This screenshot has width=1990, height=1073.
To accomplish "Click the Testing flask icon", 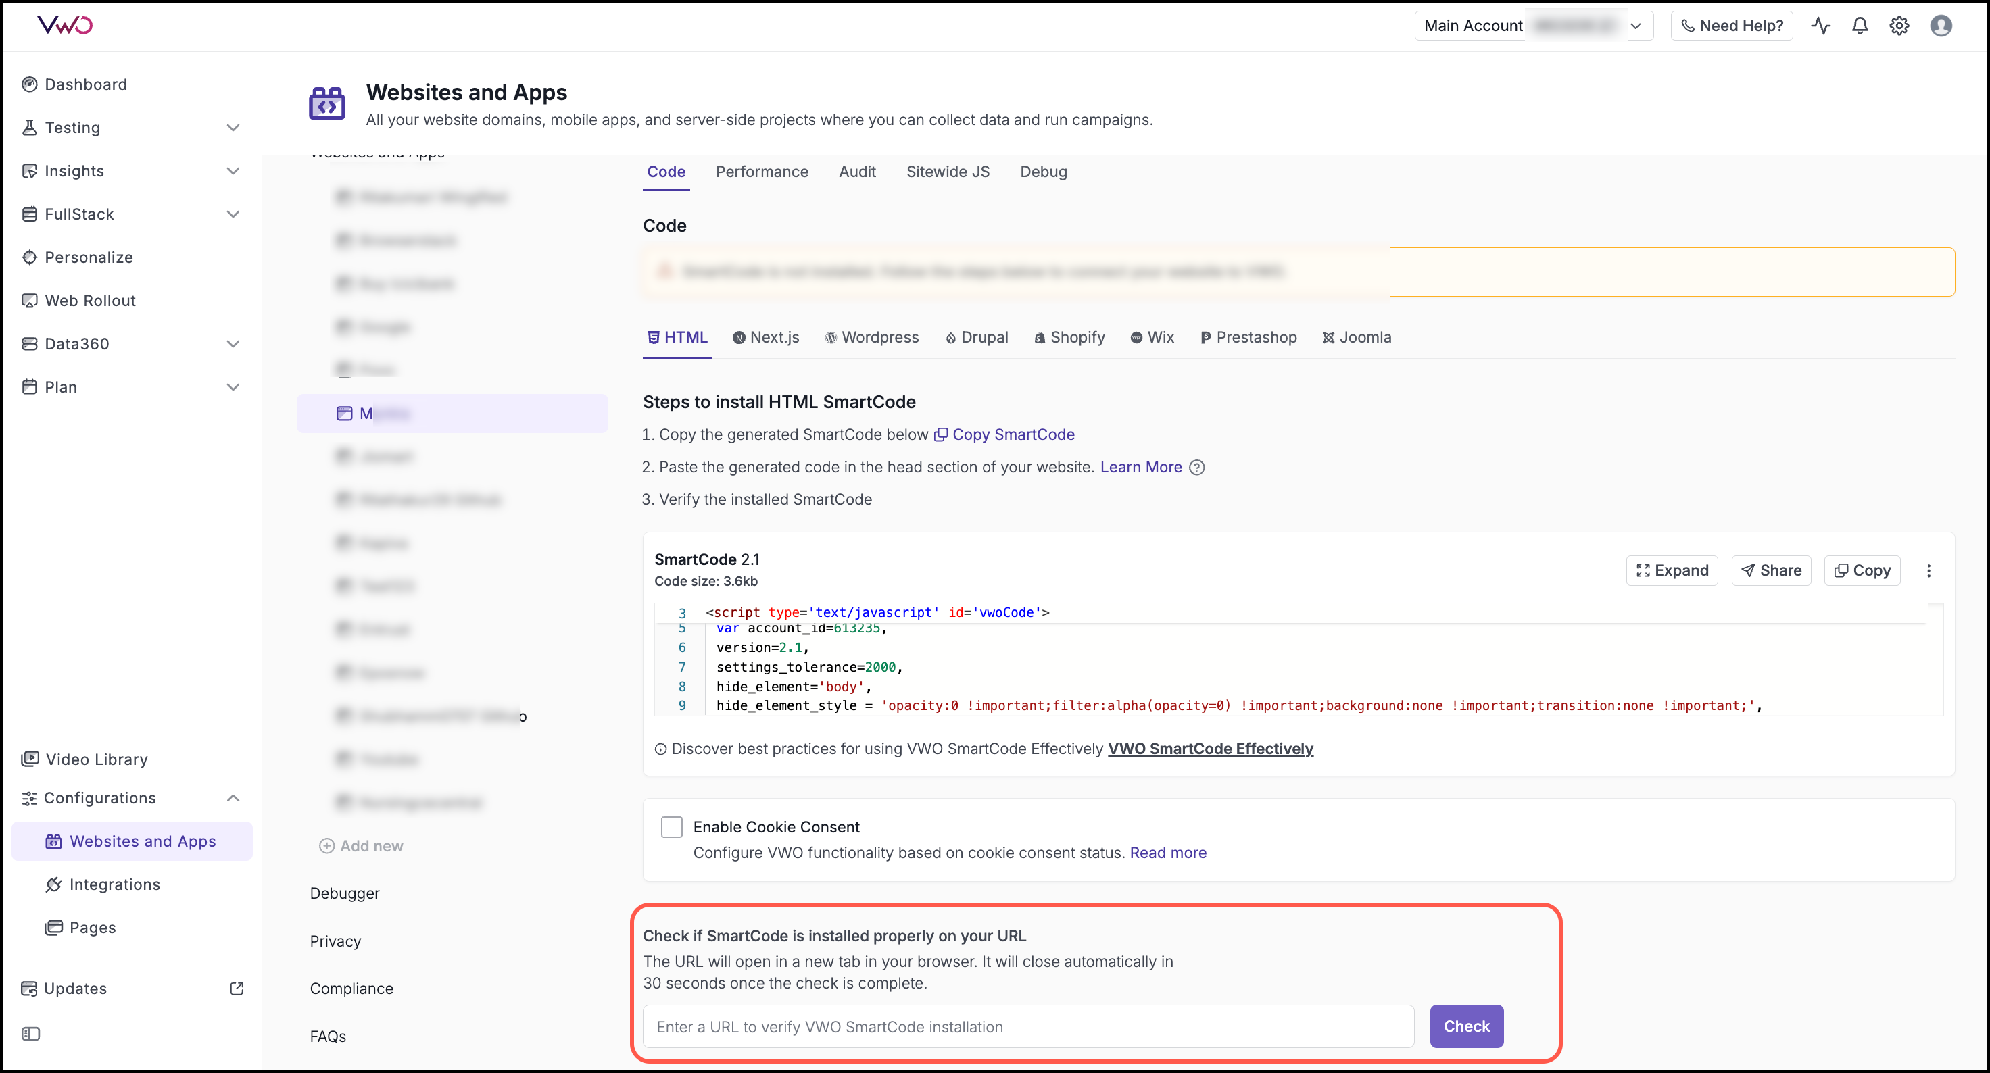I will click(29, 128).
